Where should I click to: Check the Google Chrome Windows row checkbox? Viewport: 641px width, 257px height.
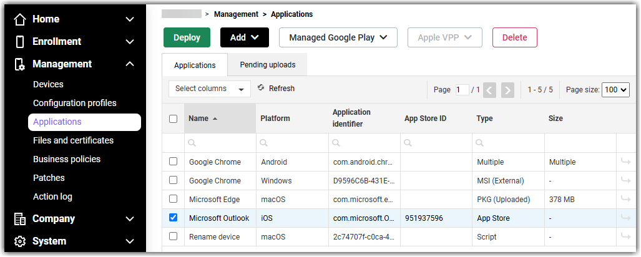174,180
